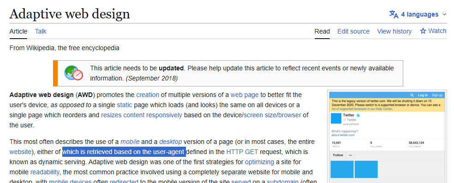Click the globe clock update notice icon

click(x=73, y=73)
